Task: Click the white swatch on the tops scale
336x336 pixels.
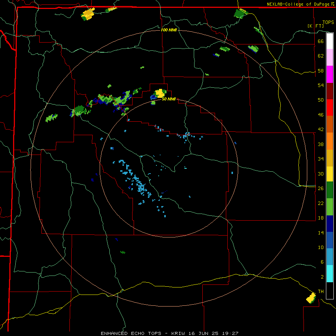Action: [330, 41]
